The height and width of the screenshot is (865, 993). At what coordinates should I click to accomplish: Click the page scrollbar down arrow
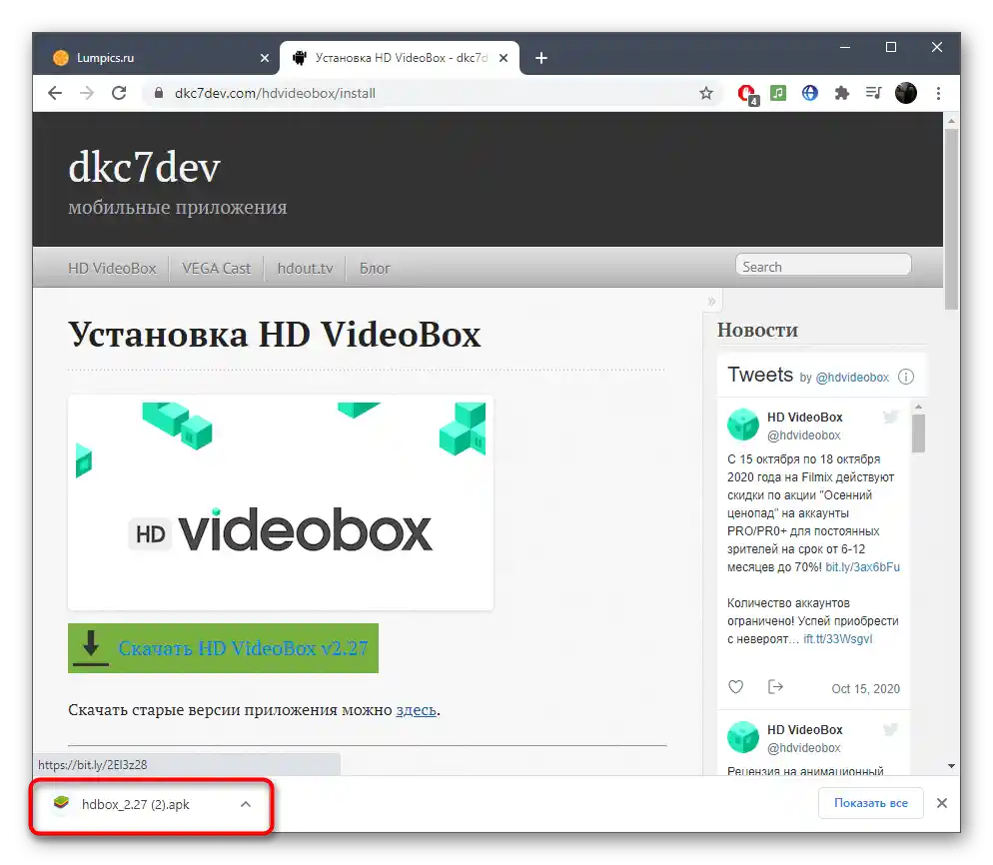click(951, 766)
